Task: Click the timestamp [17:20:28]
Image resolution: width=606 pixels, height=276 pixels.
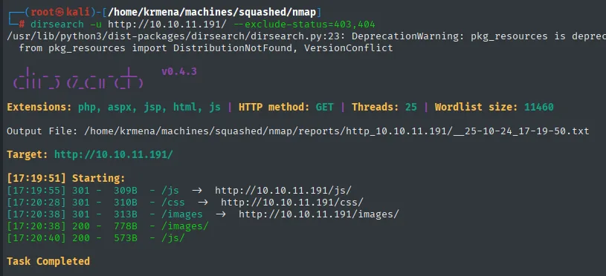Action: (x=36, y=203)
